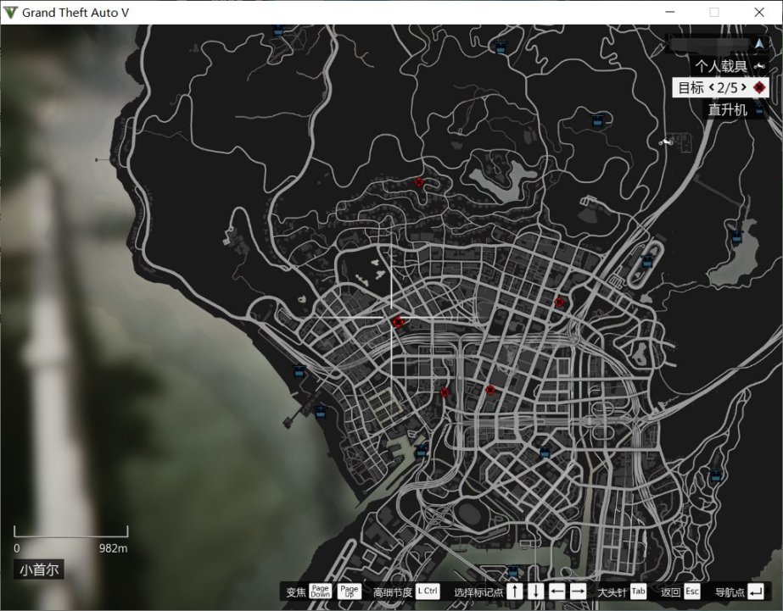Click the L Ctrl high detail key
Image resolution: width=783 pixels, height=611 pixels.
point(428,592)
